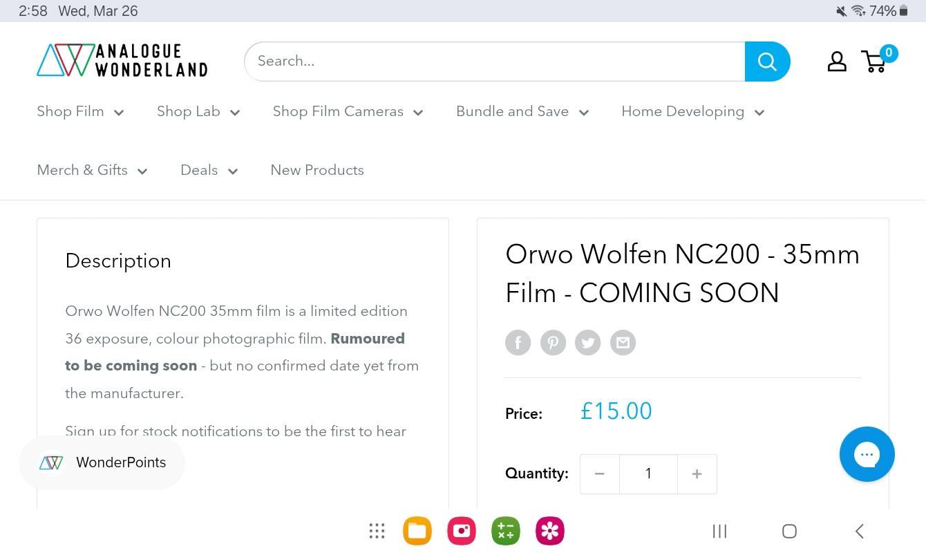Image resolution: width=926 pixels, height=553 pixels.
Task: Open the app drawer grid icon
Action: pos(377,531)
